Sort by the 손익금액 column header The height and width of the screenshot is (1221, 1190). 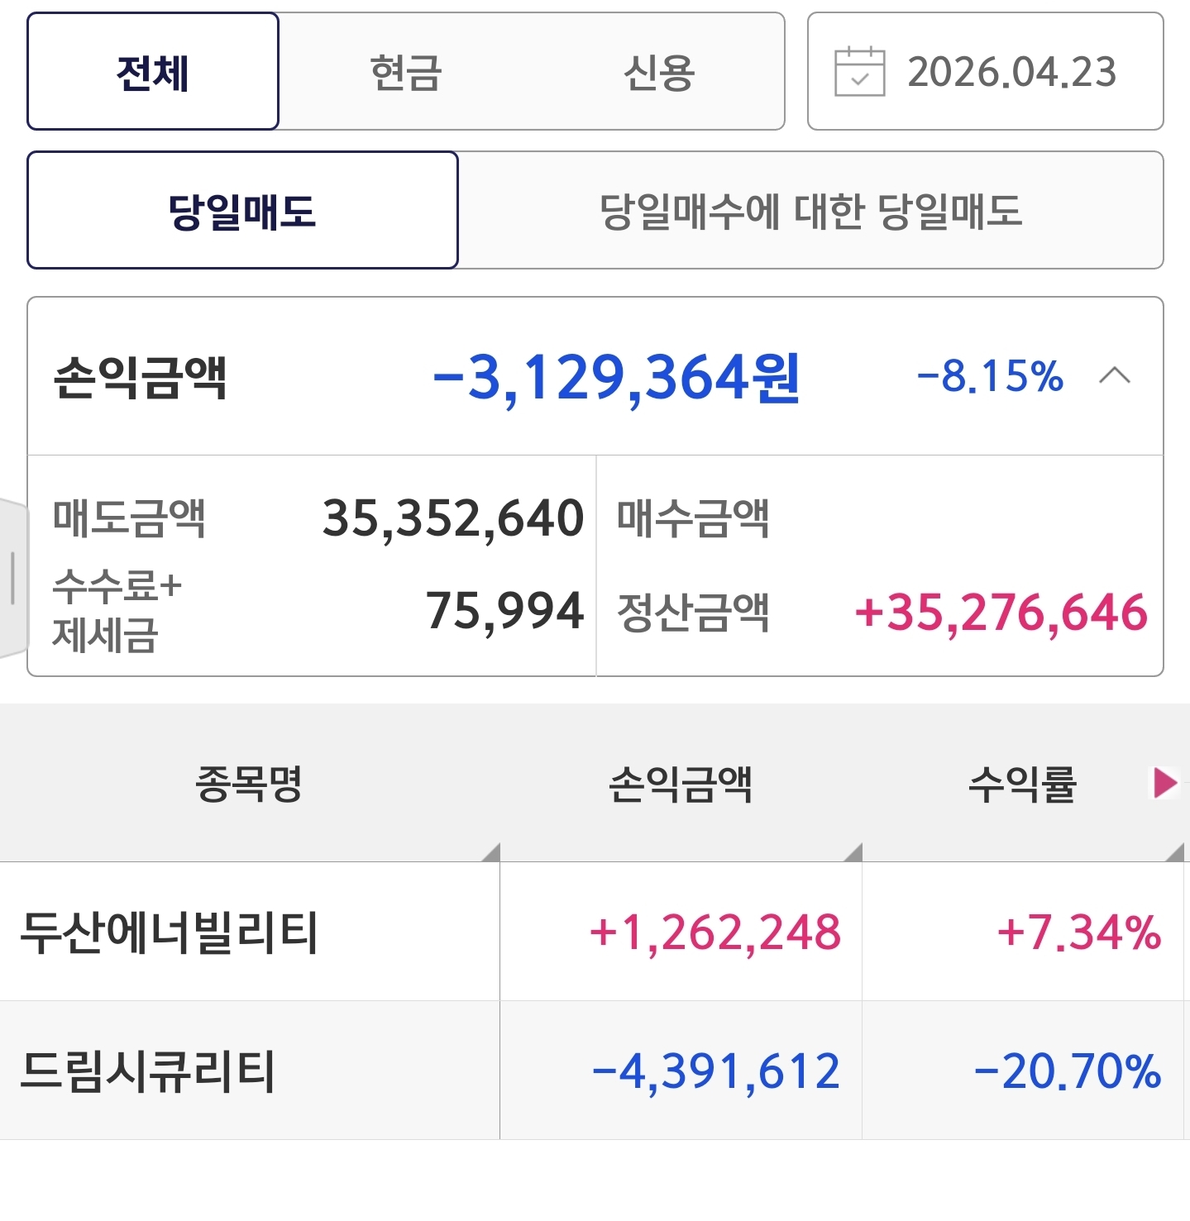pyautogui.click(x=680, y=784)
